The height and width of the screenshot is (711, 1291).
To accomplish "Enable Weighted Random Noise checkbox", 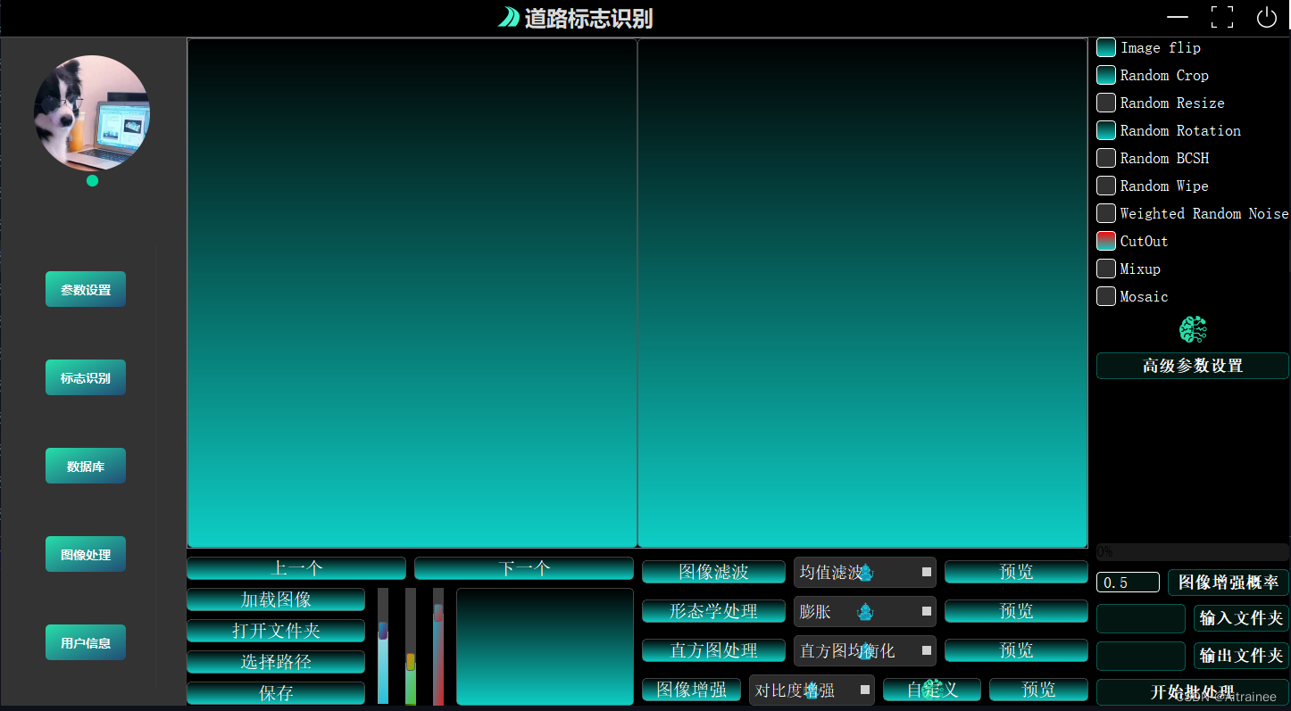I will click(x=1106, y=214).
